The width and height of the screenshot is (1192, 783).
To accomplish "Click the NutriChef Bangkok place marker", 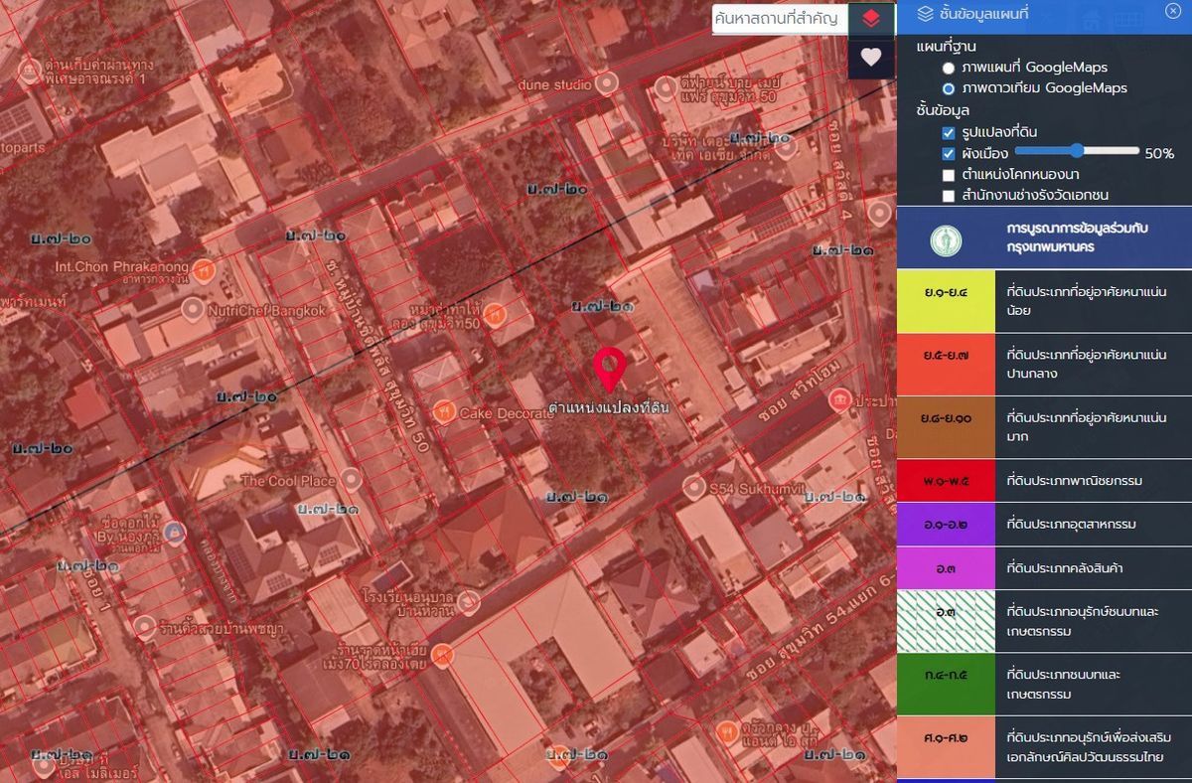I will click(x=193, y=310).
